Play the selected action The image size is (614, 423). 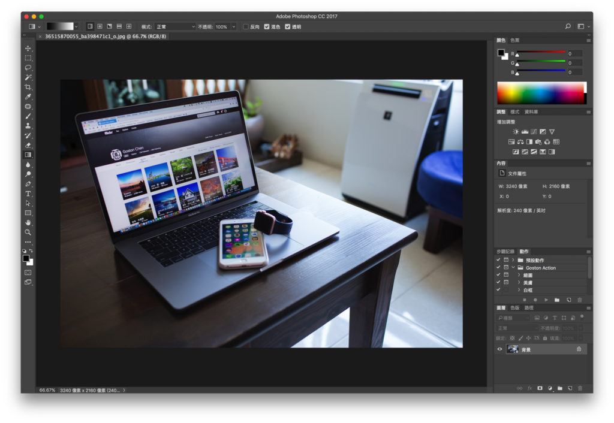click(x=546, y=300)
